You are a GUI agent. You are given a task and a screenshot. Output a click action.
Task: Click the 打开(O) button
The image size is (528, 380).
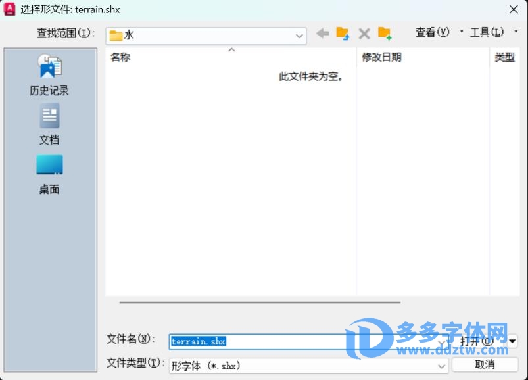(477, 341)
